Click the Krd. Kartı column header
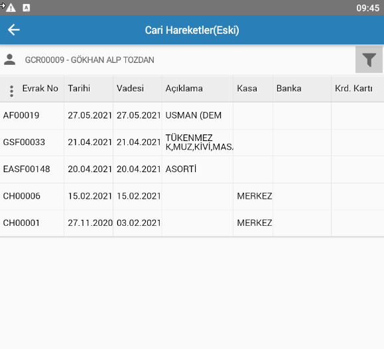Image resolution: width=384 pixels, height=349 pixels. [353, 88]
